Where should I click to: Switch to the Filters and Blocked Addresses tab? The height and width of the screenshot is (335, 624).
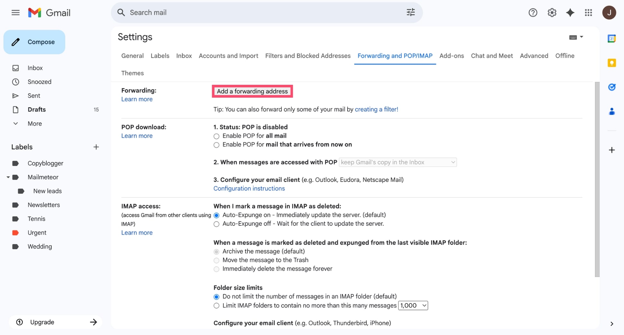308,56
